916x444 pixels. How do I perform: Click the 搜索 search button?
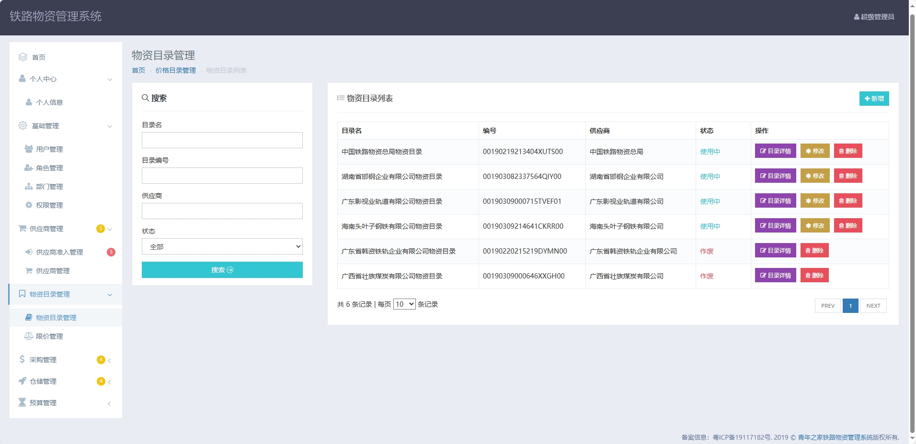pos(222,270)
